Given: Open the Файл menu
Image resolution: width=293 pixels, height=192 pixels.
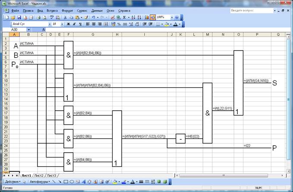Looking at the screenshot, I should click(x=15, y=11).
